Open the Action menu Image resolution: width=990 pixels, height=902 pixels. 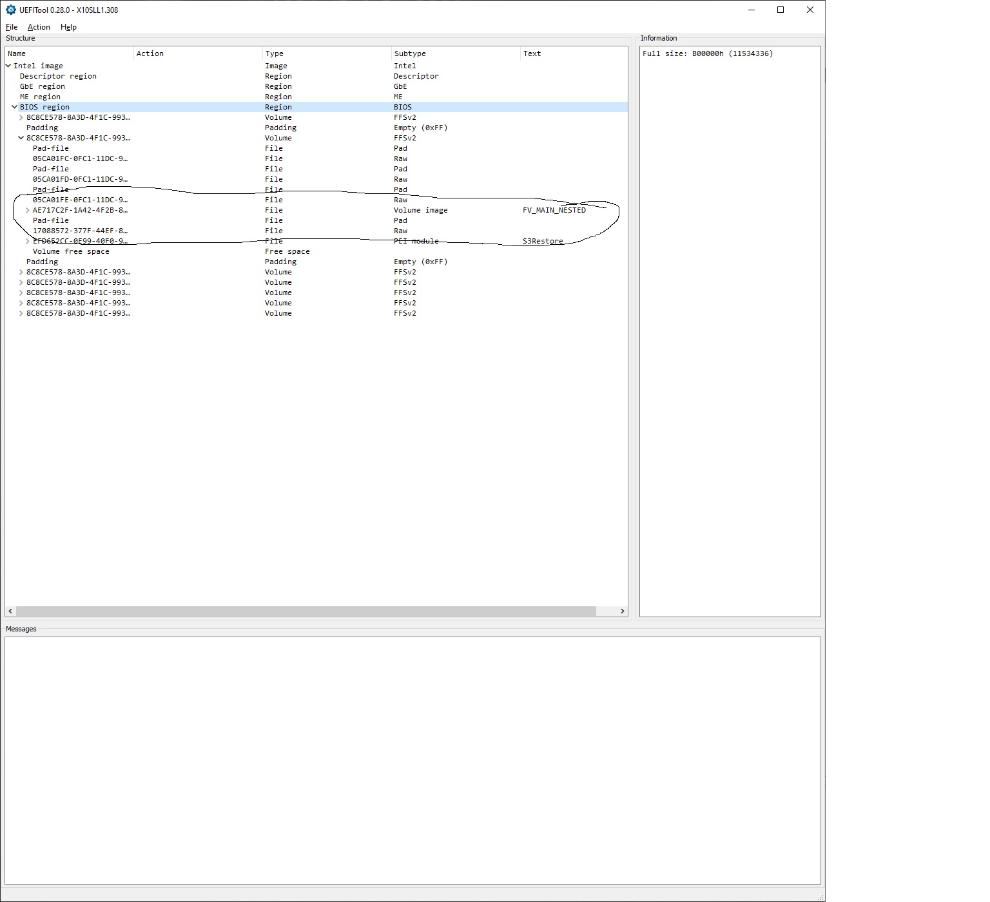pyautogui.click(x=39, y=27)
